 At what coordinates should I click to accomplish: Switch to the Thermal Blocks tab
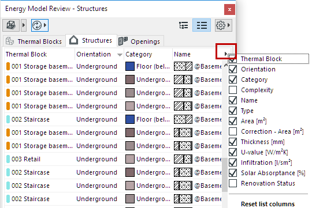(34, 41)
